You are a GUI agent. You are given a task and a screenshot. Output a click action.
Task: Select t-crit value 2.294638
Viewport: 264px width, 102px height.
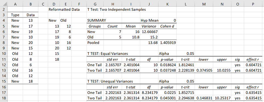186,98
